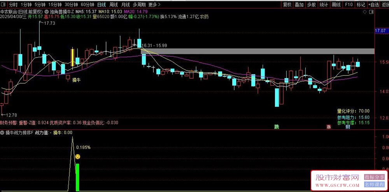389x192 pixels.
Task: Switch to 分时 view
Action: click(13, 4)
